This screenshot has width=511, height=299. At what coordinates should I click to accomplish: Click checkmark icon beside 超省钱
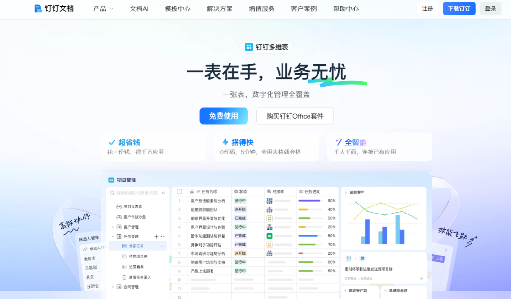tap(112, 142)
